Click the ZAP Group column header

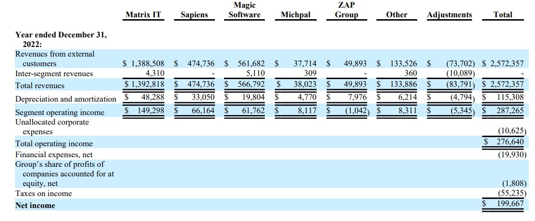346,10
